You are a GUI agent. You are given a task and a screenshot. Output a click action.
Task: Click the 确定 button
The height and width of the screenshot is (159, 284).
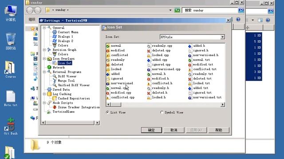(151, 130)
